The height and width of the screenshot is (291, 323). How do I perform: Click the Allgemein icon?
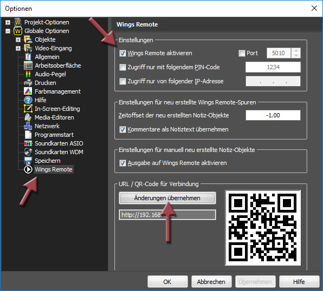pyautogui.click(x=28, y=57)
